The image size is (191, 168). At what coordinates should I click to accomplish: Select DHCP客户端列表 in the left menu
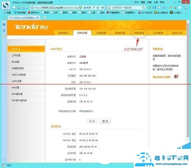26,100
